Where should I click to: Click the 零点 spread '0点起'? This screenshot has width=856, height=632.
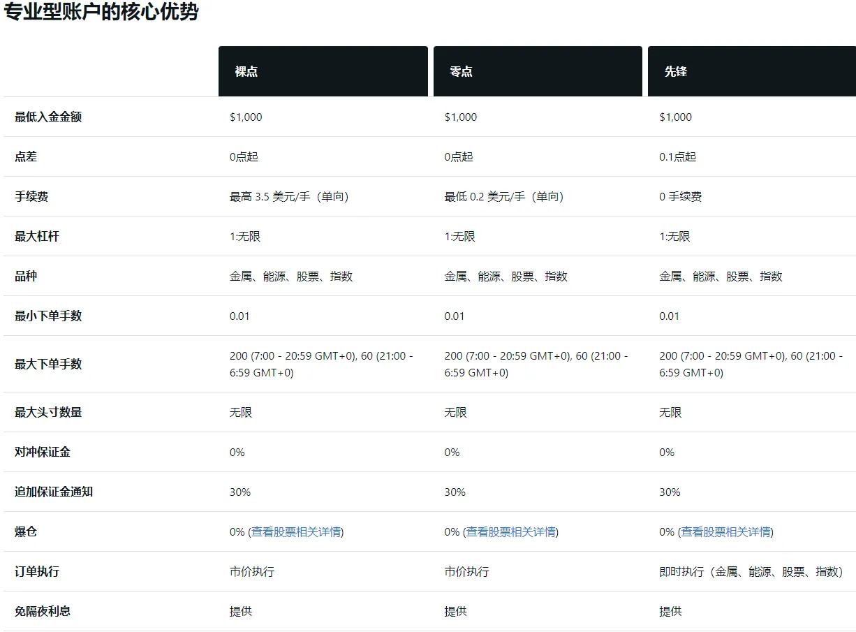click(459, 156)
